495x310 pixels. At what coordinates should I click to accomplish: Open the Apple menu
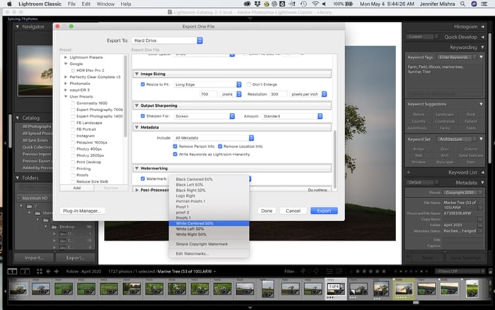pyautogui.click(x=9, y=4)
